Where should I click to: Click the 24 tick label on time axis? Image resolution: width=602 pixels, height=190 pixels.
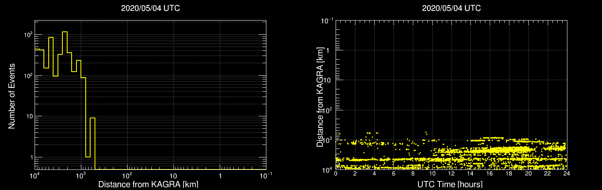coord(567,174)
